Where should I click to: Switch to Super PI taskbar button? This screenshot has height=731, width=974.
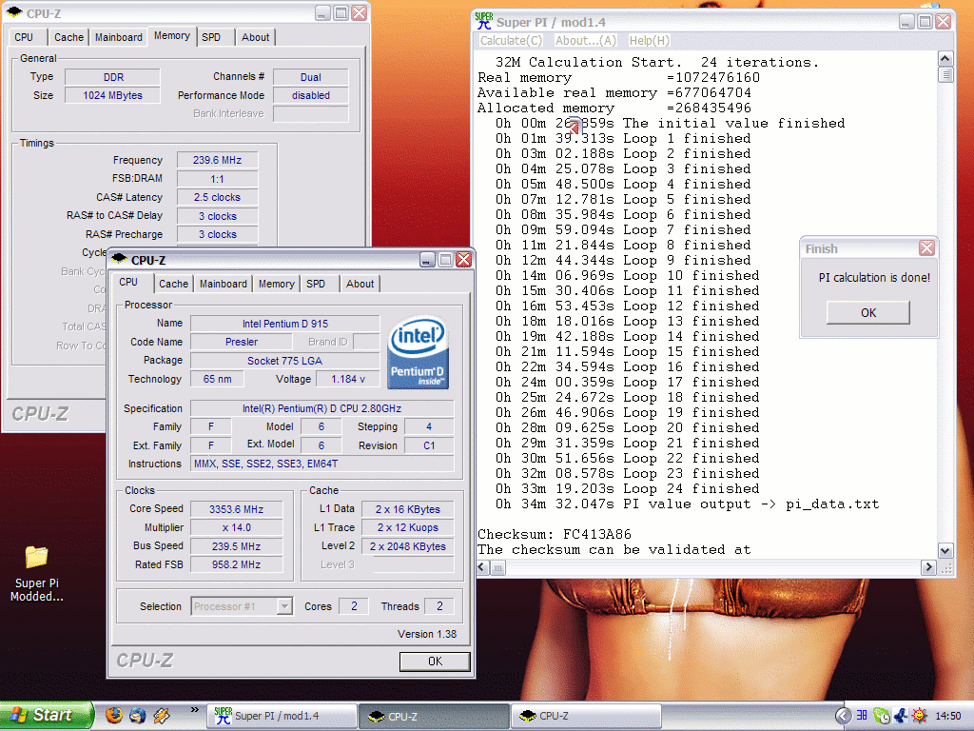(282, 716)
